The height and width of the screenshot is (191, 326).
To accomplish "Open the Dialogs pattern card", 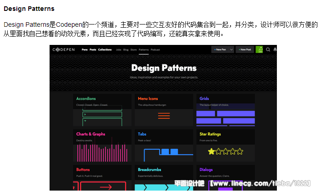I will tap(226, 178).
